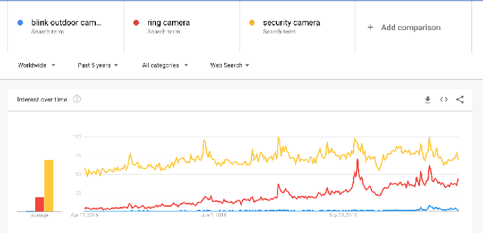Click the Interest over time heading
This screenshot has height=233, width=483.
pyautogui.click(x=42, y=100)
